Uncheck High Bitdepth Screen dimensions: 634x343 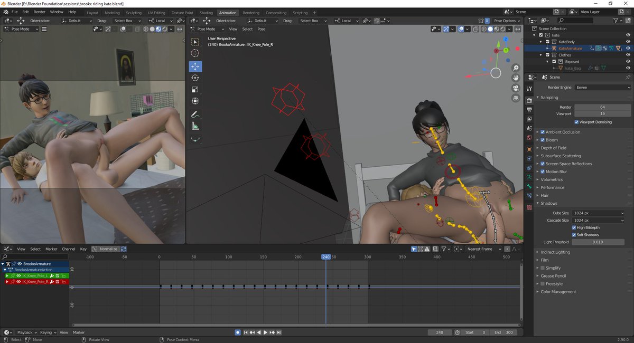[x=574, y=227]
